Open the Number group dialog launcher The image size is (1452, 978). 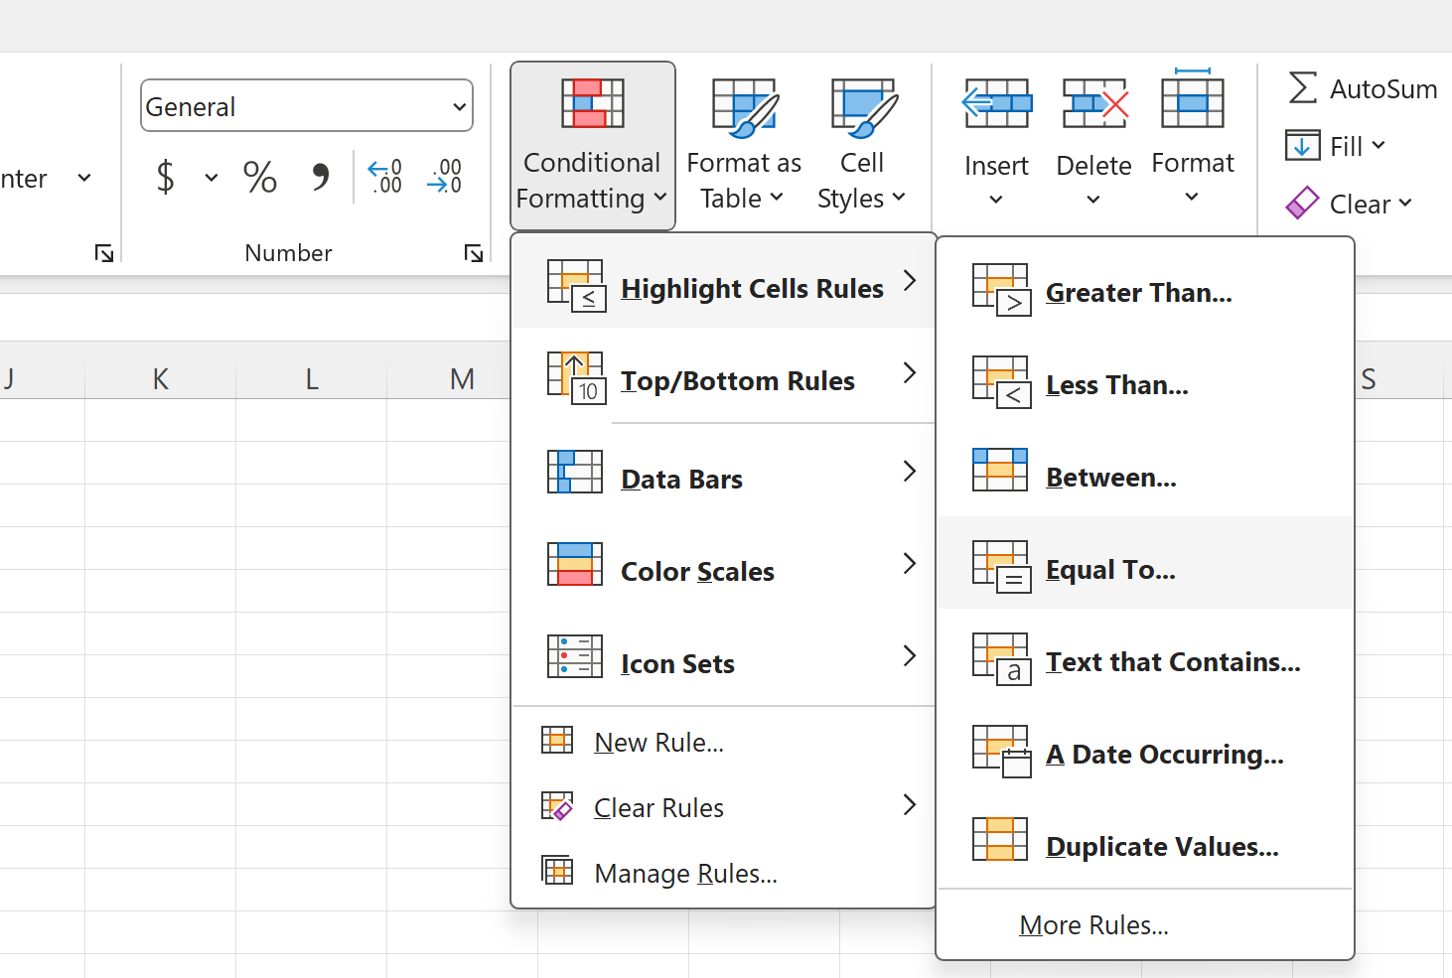point(472,253)
